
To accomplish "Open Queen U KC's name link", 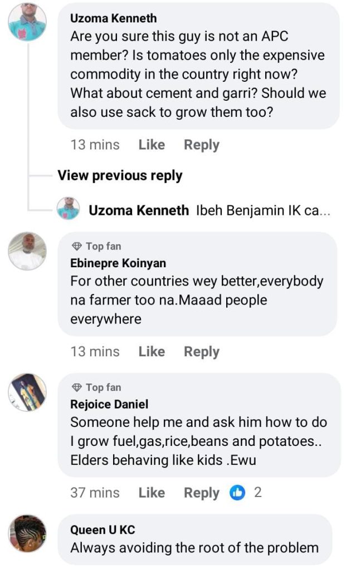I will click(x=103, y=530).
